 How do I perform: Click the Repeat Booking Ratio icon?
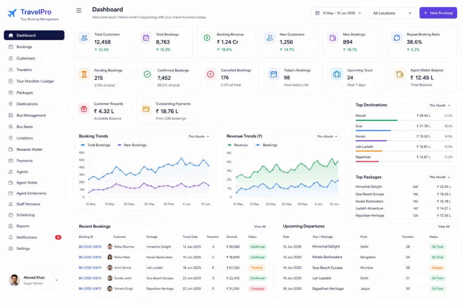[396, 38]
